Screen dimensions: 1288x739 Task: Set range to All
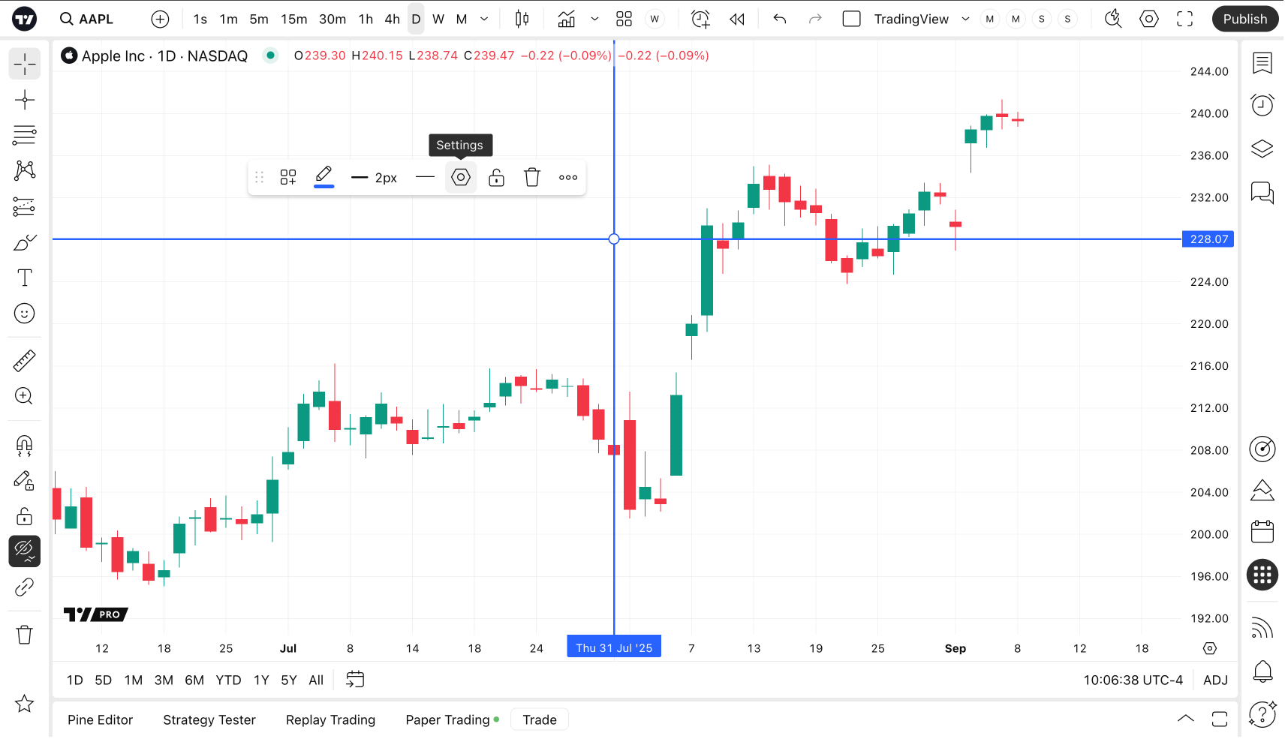316,680
